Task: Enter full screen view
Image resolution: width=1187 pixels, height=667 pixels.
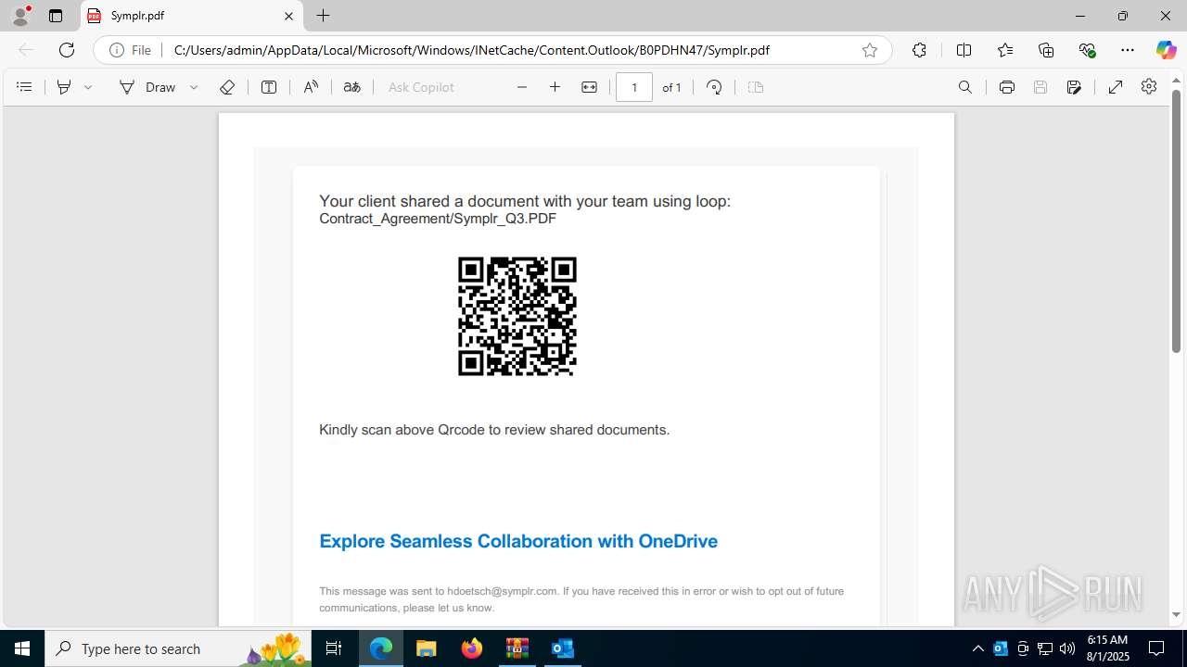Action: (1116, 87)
